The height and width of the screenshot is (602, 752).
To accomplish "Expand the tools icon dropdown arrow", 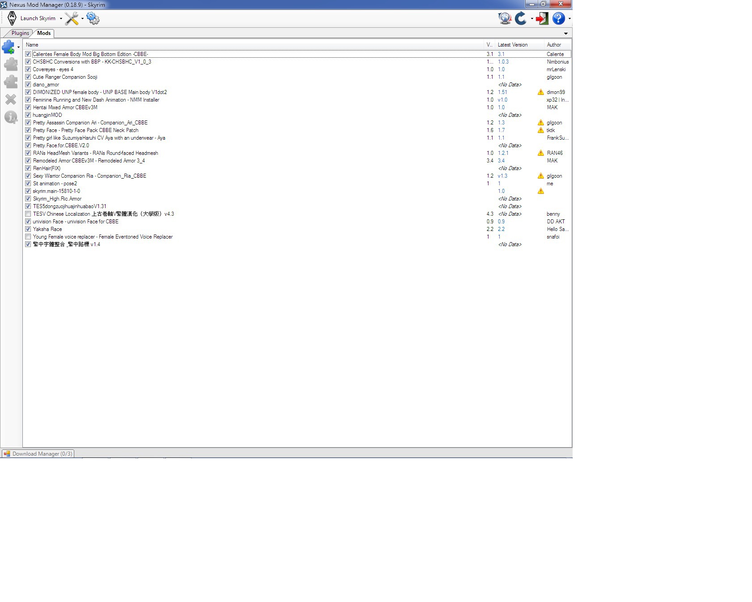I will coord(82,19).
